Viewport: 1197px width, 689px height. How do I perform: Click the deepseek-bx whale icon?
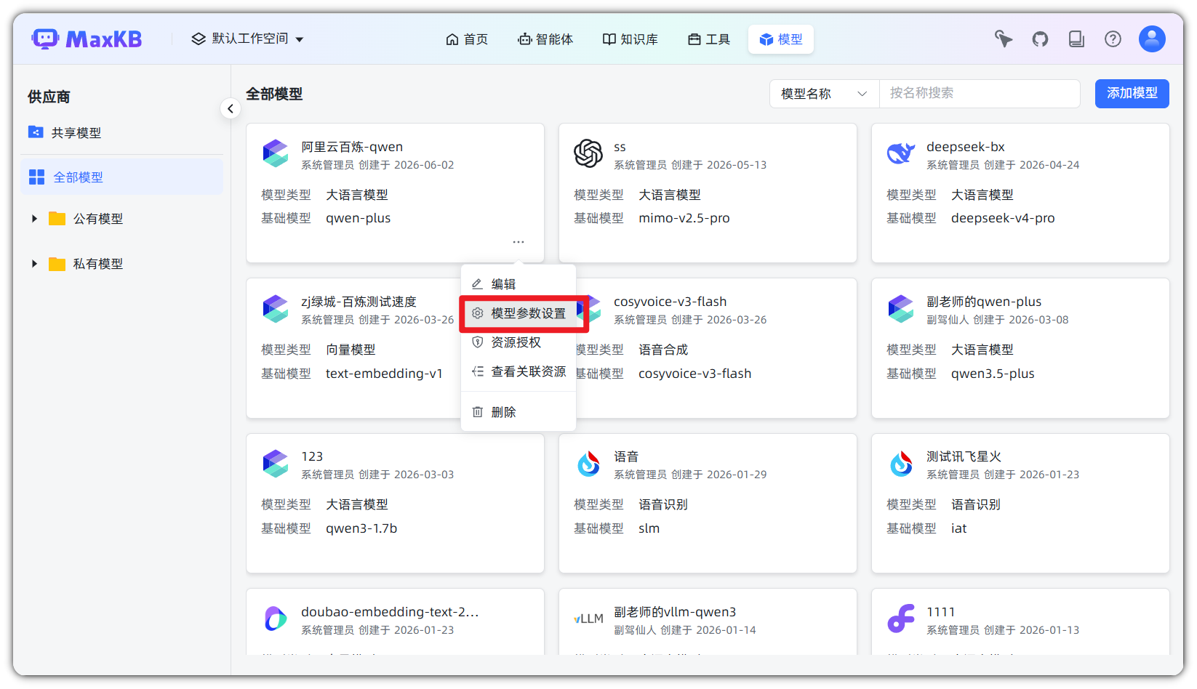click(901, 153)
